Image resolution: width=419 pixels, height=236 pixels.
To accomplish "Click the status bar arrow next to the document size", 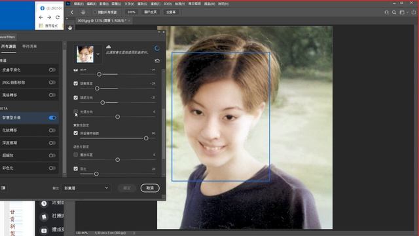I will pos(134,233).
